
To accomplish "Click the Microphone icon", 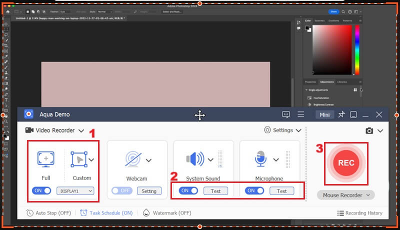I will [x=260, y=159].
